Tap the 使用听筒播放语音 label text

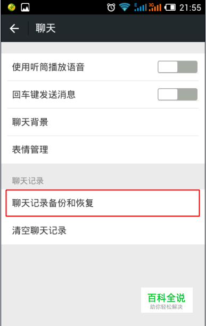(48, 67)
